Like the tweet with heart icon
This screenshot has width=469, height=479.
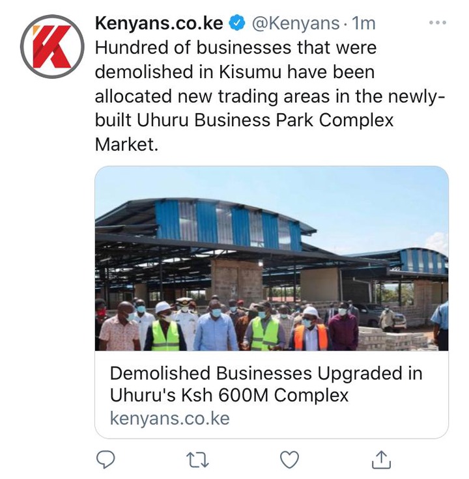pyautogui.click(x=289, y=459)
